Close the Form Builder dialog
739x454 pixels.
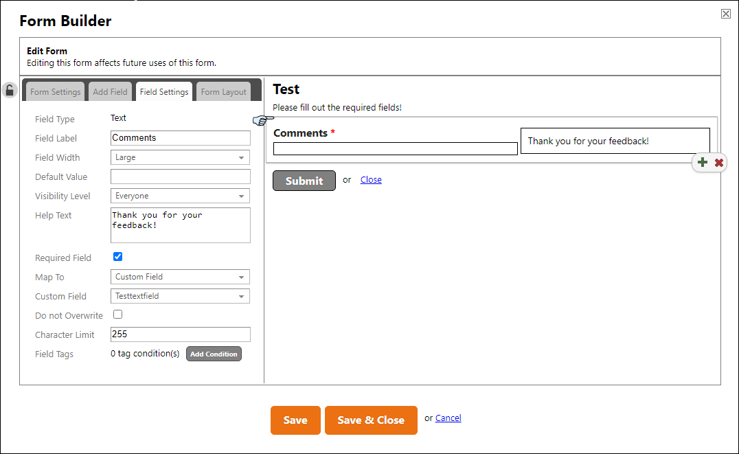(725, 13)
